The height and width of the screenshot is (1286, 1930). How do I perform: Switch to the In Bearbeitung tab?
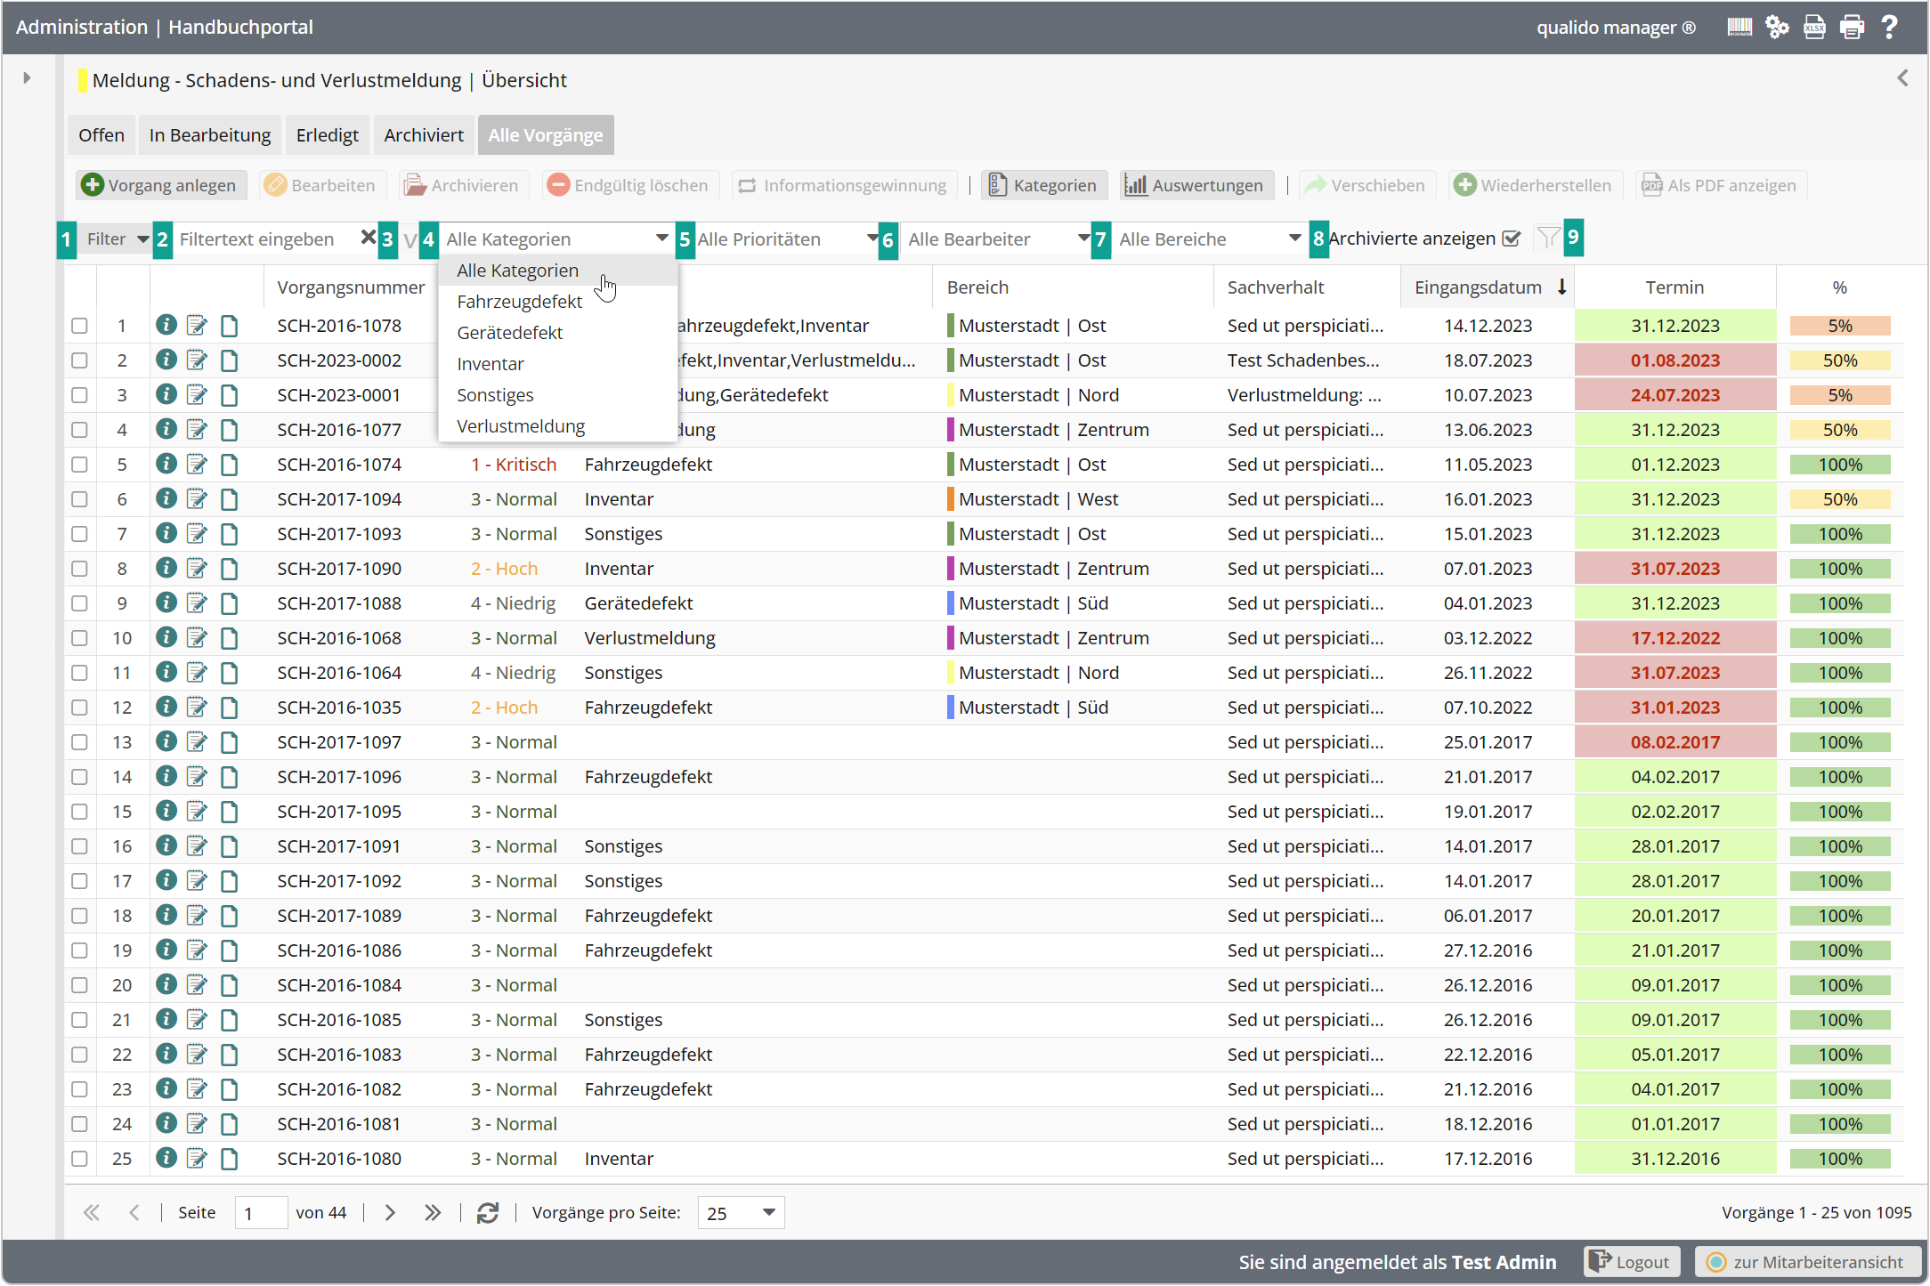coord(210,135)
